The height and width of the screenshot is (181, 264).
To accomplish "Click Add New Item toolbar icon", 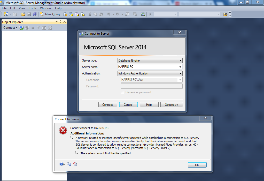I will pyautogui.click(x=15, y=14).
